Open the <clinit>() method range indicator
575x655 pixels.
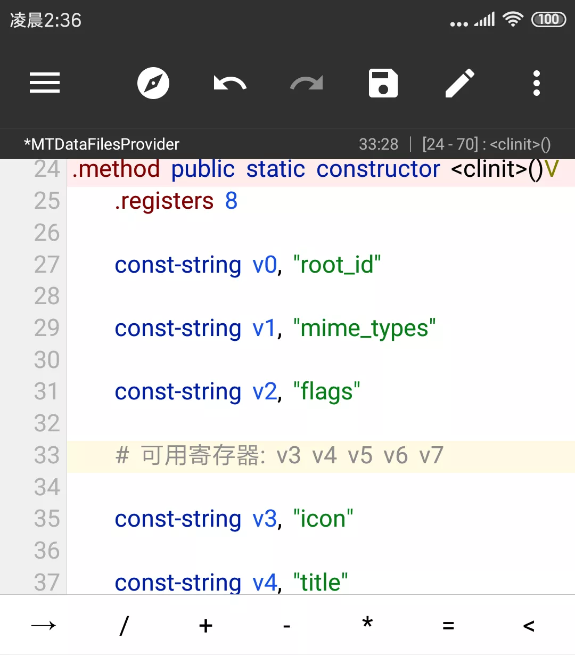[x=486, y=144]
